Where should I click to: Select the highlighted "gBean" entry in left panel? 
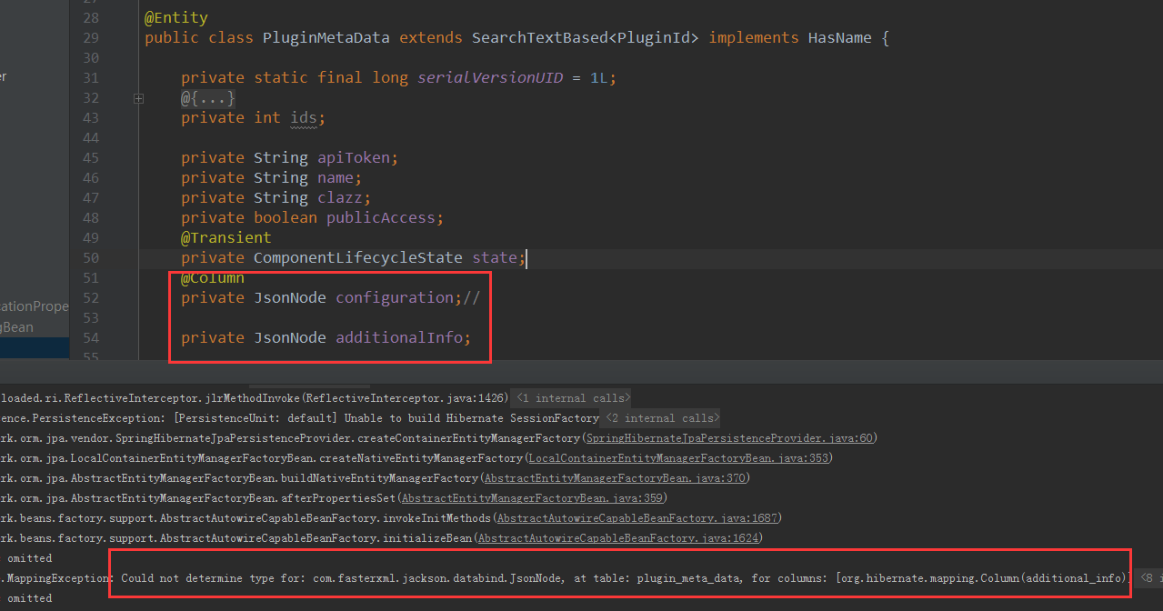click(x=18, y=326)
